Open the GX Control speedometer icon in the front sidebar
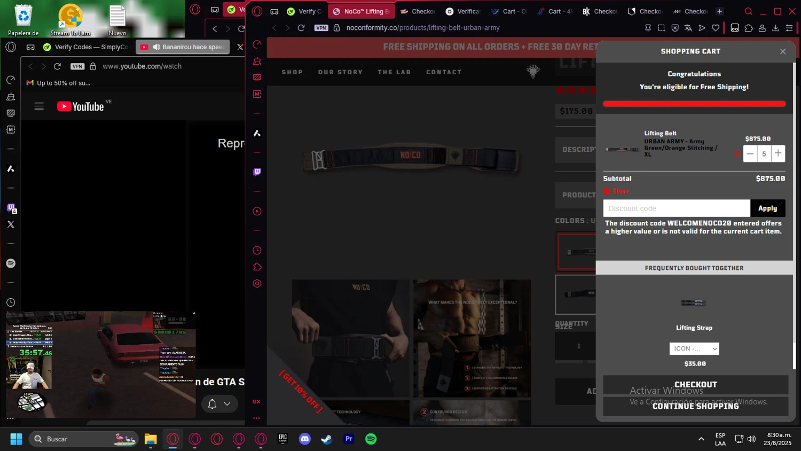The image size is (801, 451). [x=257, y=44]
